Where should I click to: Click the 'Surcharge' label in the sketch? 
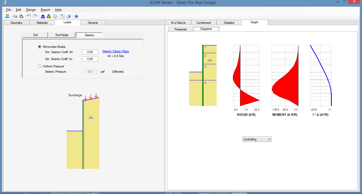pyautogui.click(x=75, y=95)
